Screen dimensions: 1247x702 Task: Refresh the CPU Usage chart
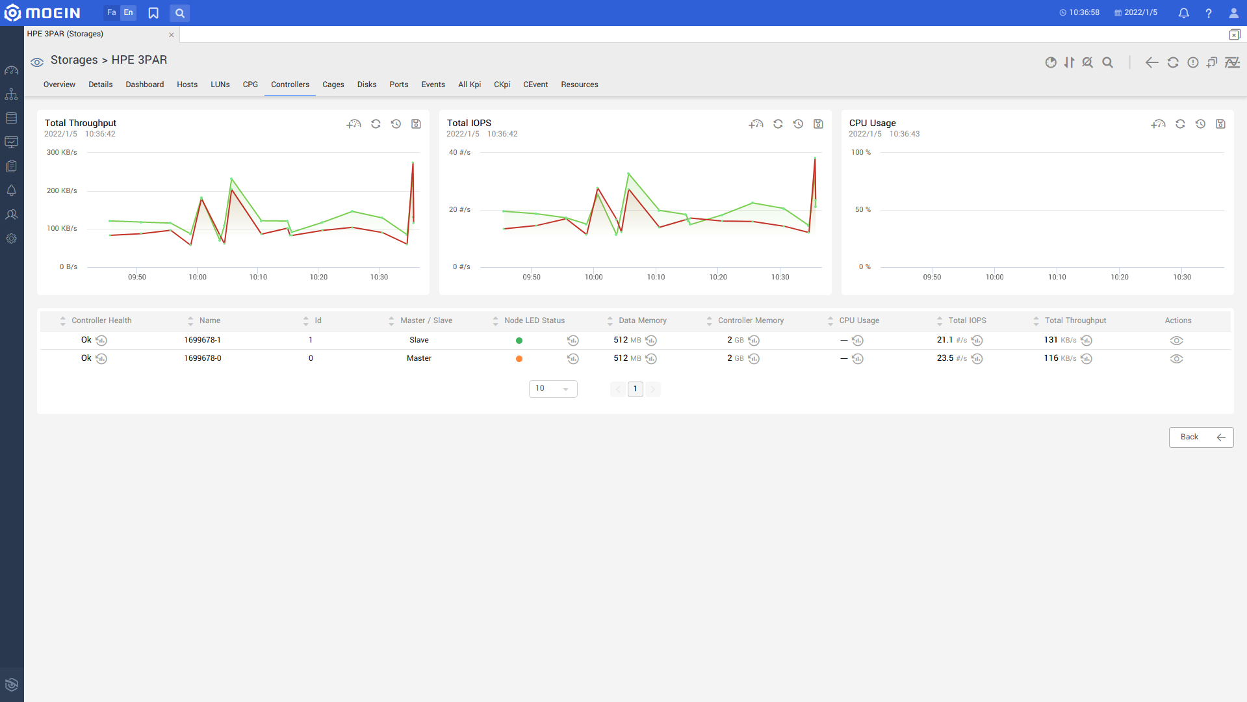click(x=1180, y=124)
